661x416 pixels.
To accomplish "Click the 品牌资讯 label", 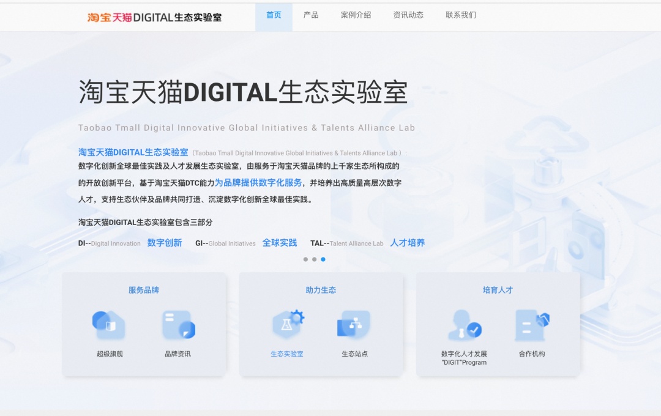I will coord(177,354).
